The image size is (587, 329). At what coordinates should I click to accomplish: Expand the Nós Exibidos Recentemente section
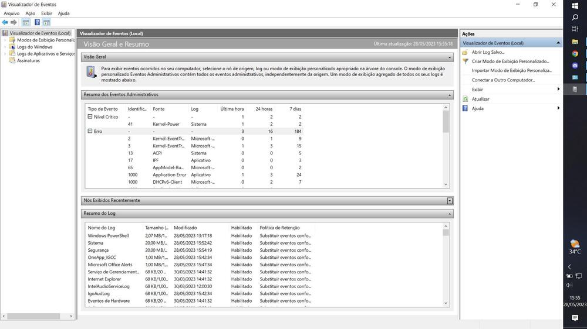pyautogui.click(x=450, y=201)
